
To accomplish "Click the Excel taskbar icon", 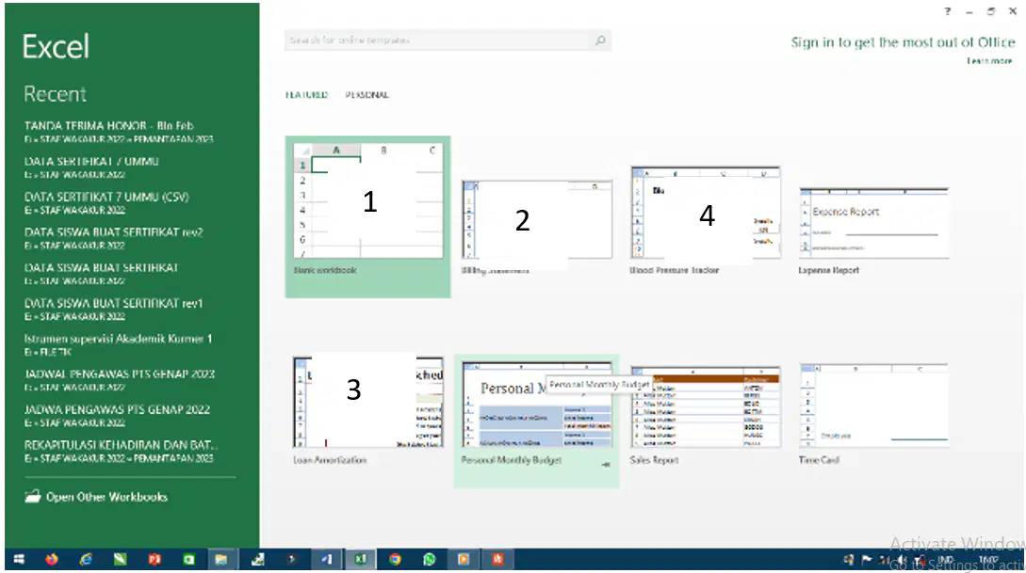I will tap(360, 559).
